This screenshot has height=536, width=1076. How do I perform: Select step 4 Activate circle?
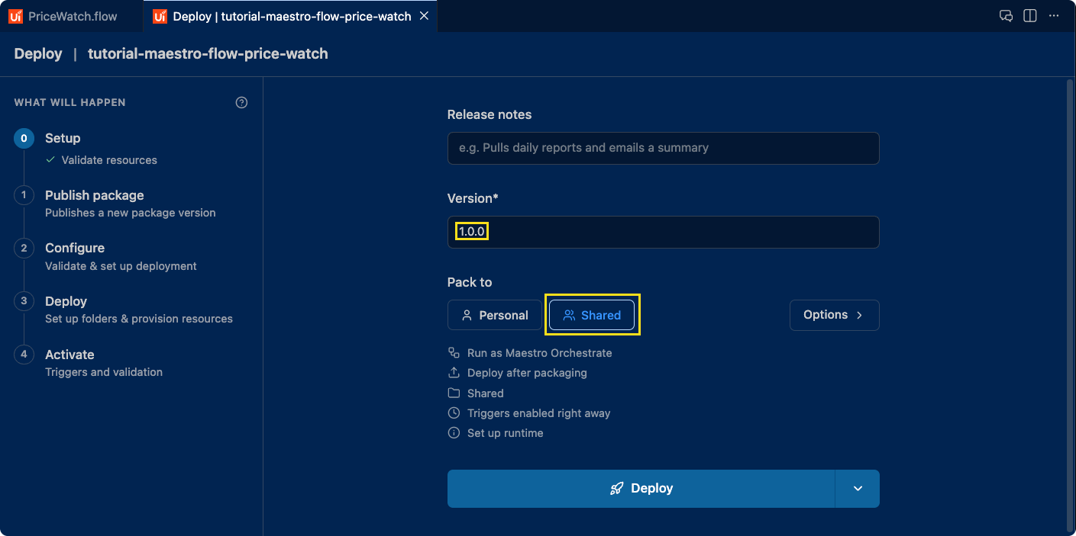pos(24,355)
